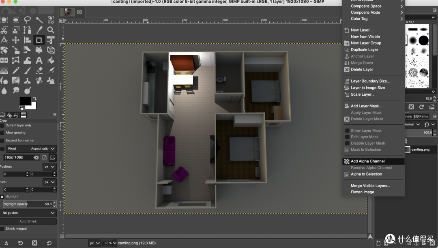Adjust the Highlight opacity slider
Screen dimensions: 438x248
point(28,204)
